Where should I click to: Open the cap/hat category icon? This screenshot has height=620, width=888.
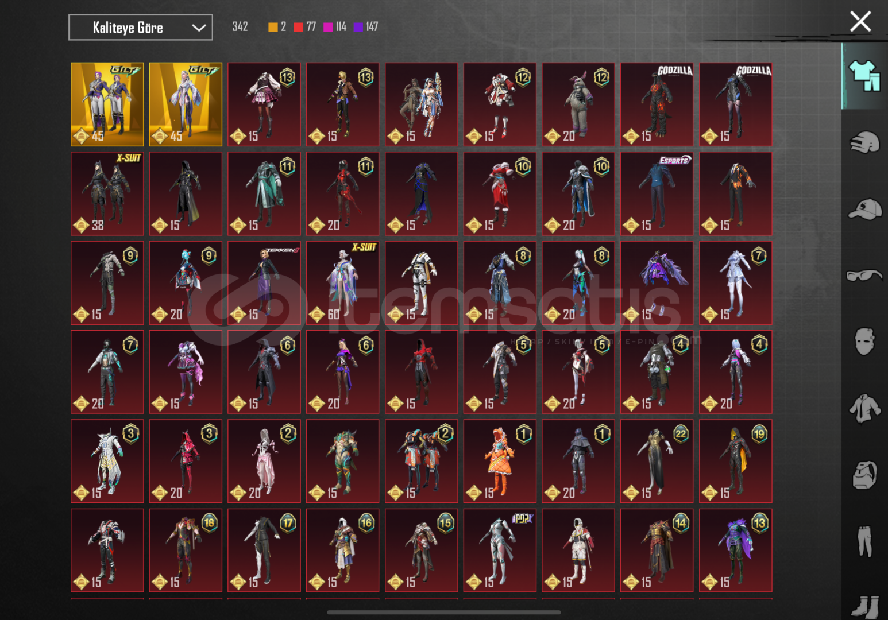tap(864, 209)
